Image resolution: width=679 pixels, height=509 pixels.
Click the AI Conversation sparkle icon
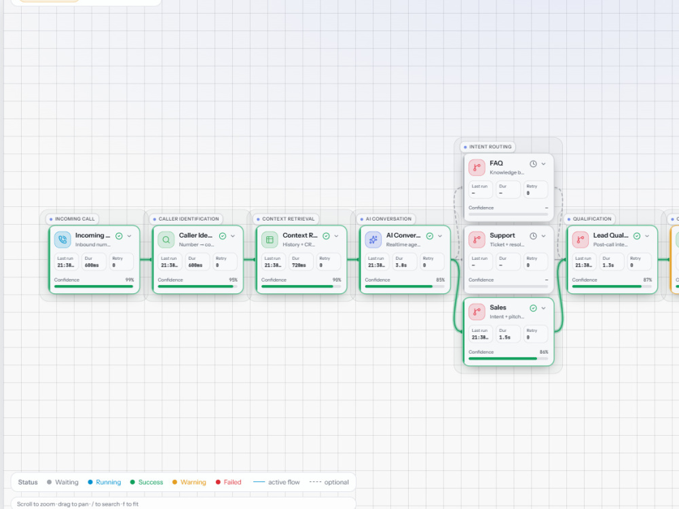pyautogui.click(x=373, y=240)
